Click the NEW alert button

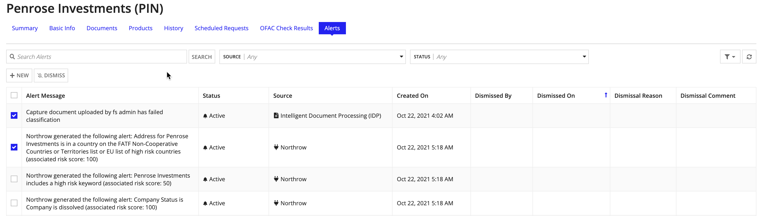click(x=19, y=75)
